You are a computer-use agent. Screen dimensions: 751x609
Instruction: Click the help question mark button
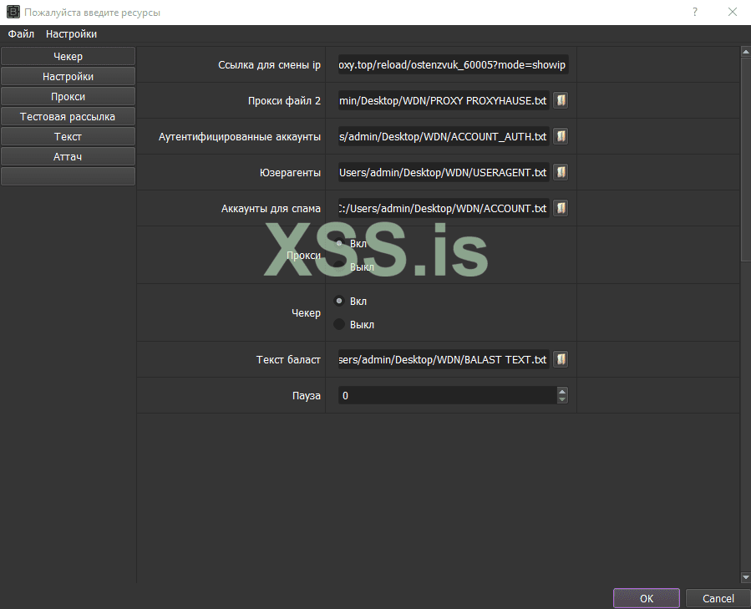[694, 12]
